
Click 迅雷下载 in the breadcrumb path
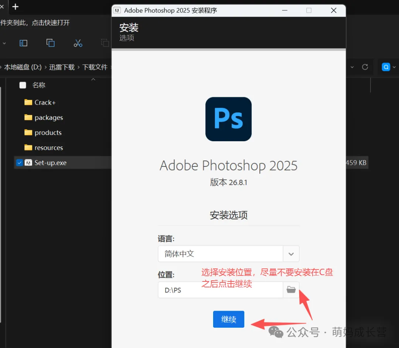coord(62,67)
